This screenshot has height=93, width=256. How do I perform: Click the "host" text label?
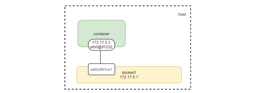[182, 14]
